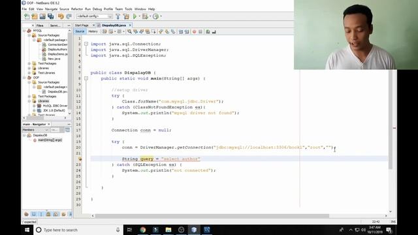Click the Find Previous Occurrence icon
The image size is (418, 235).
point(135,32)
